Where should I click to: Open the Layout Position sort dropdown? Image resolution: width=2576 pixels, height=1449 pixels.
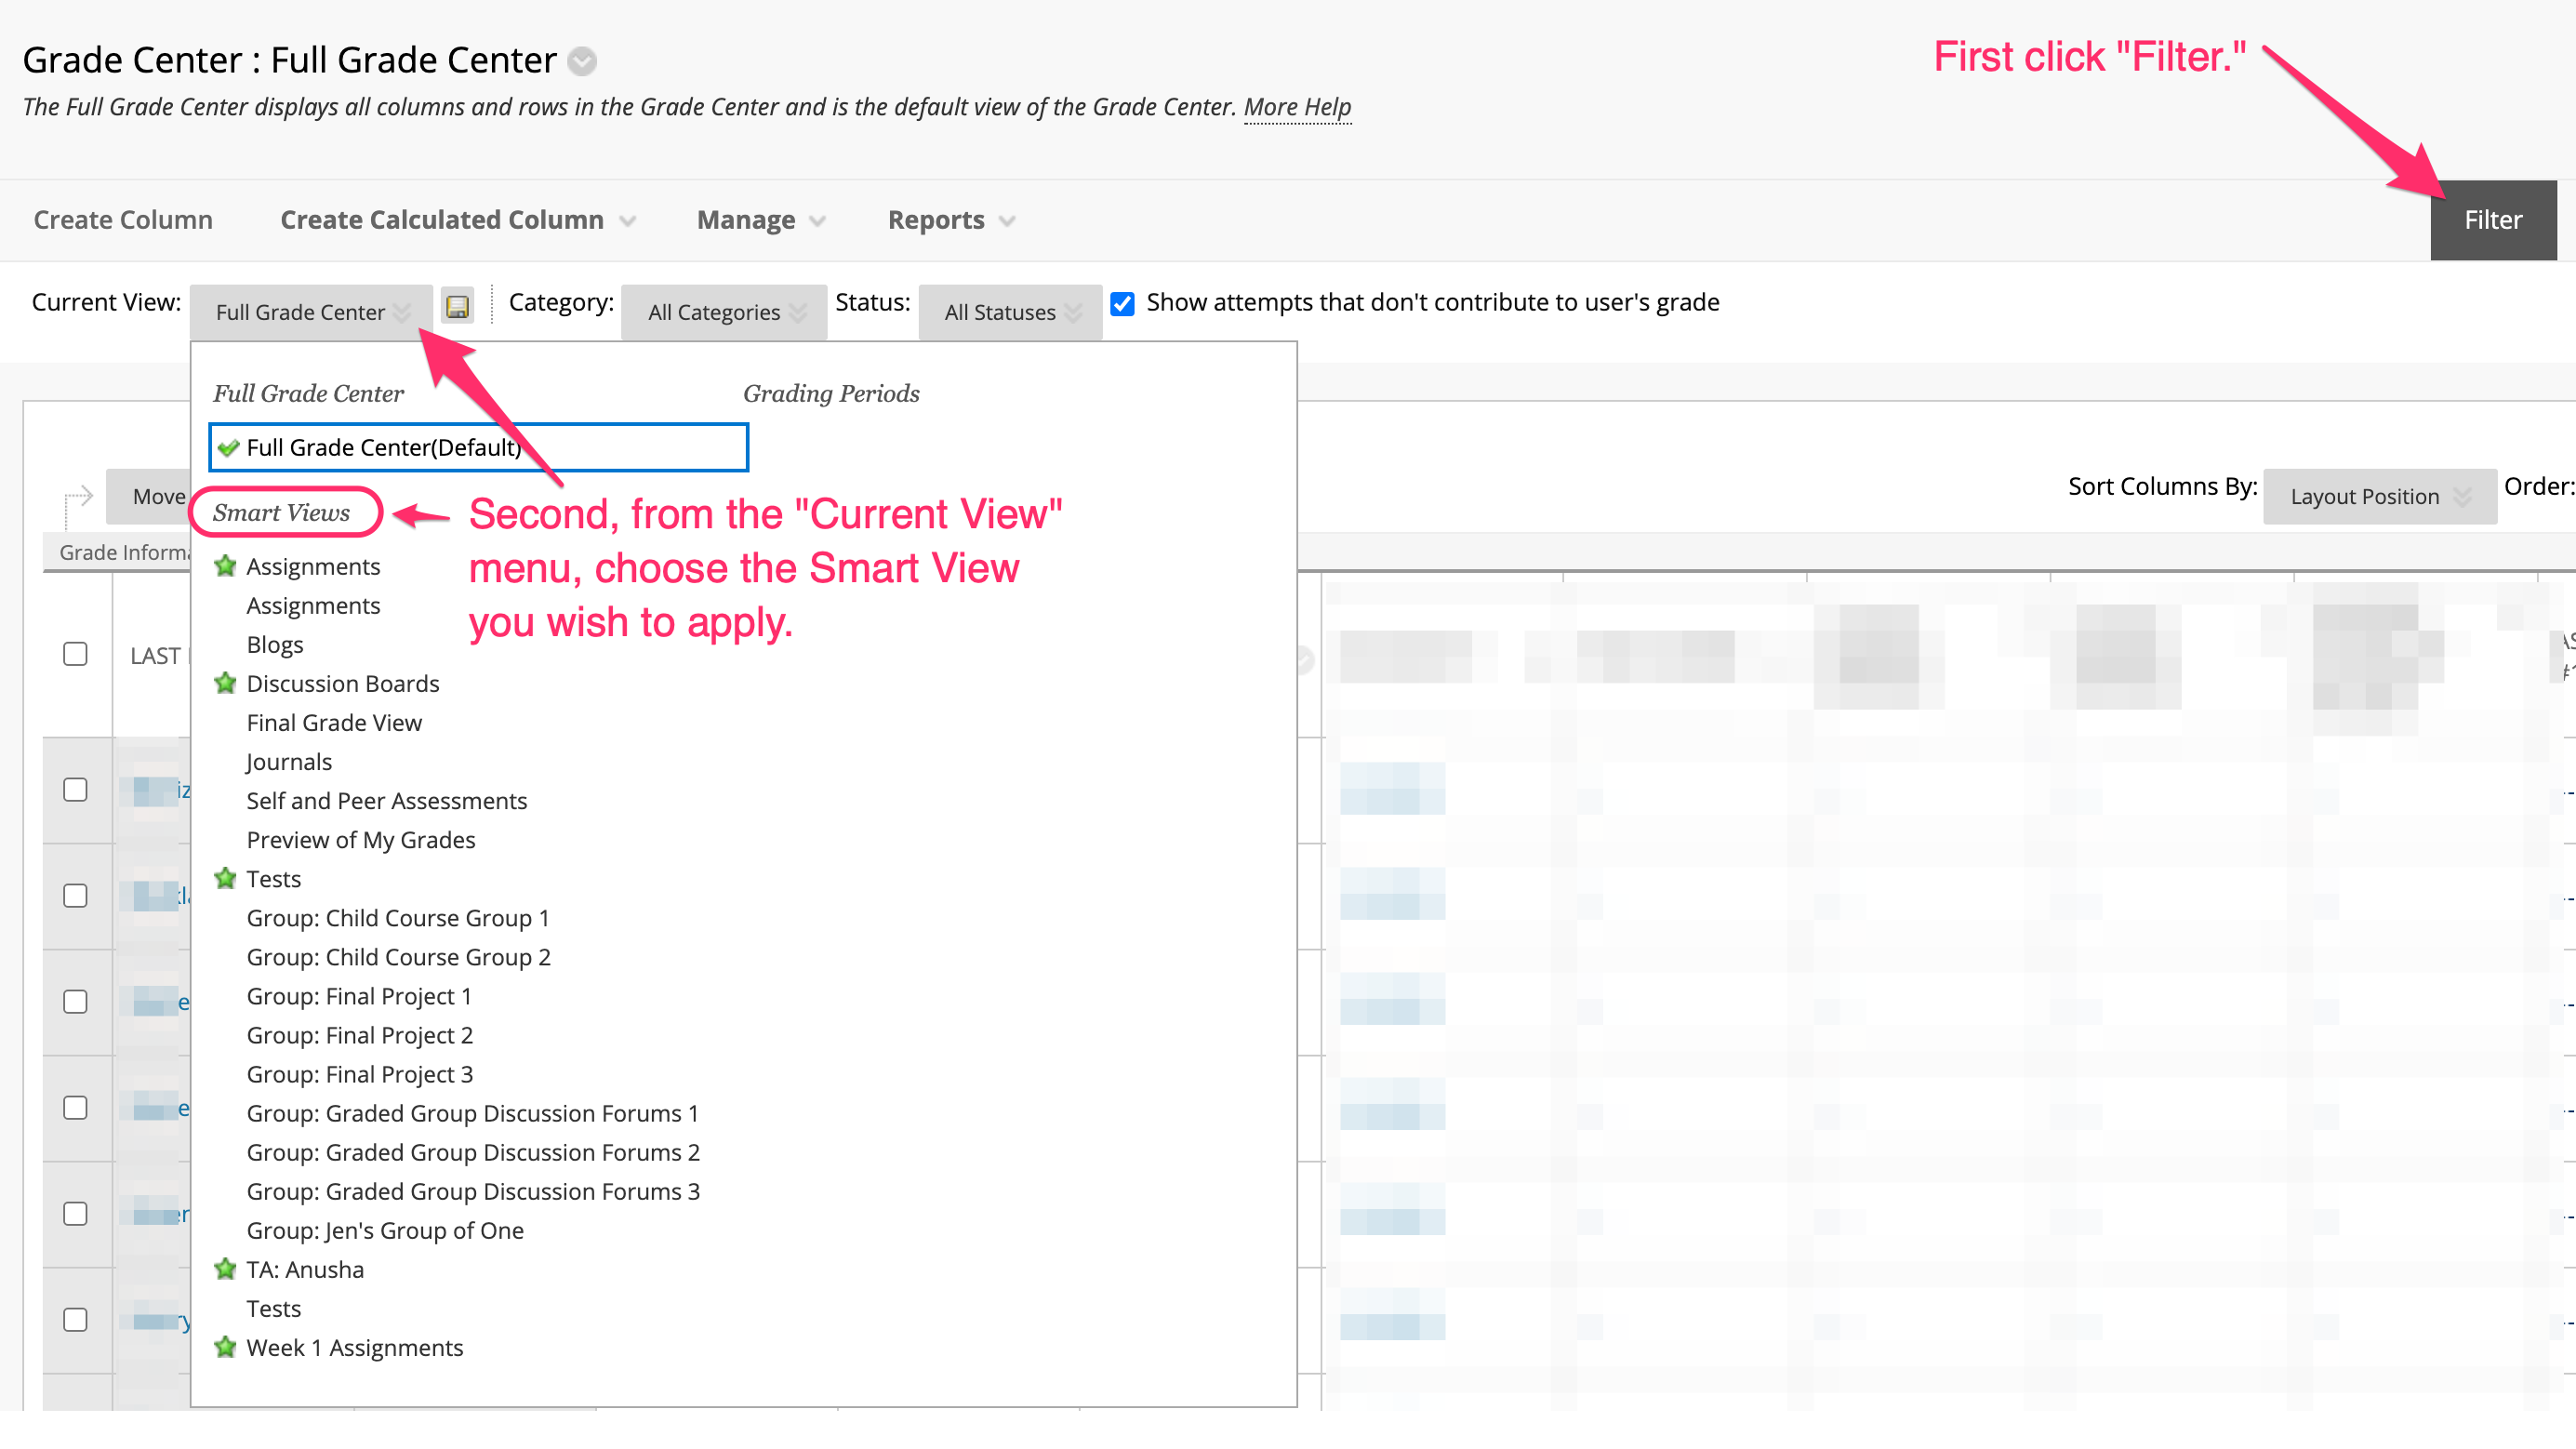point(2380,497)
